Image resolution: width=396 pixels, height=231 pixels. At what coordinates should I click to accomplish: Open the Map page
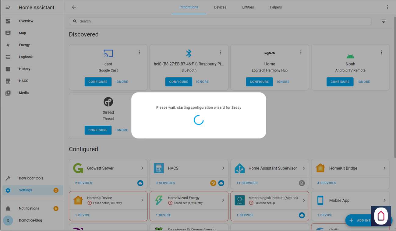(33, 33)
